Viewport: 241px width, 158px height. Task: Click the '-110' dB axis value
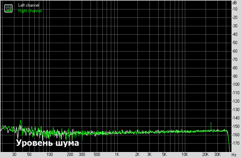(236, 93)
